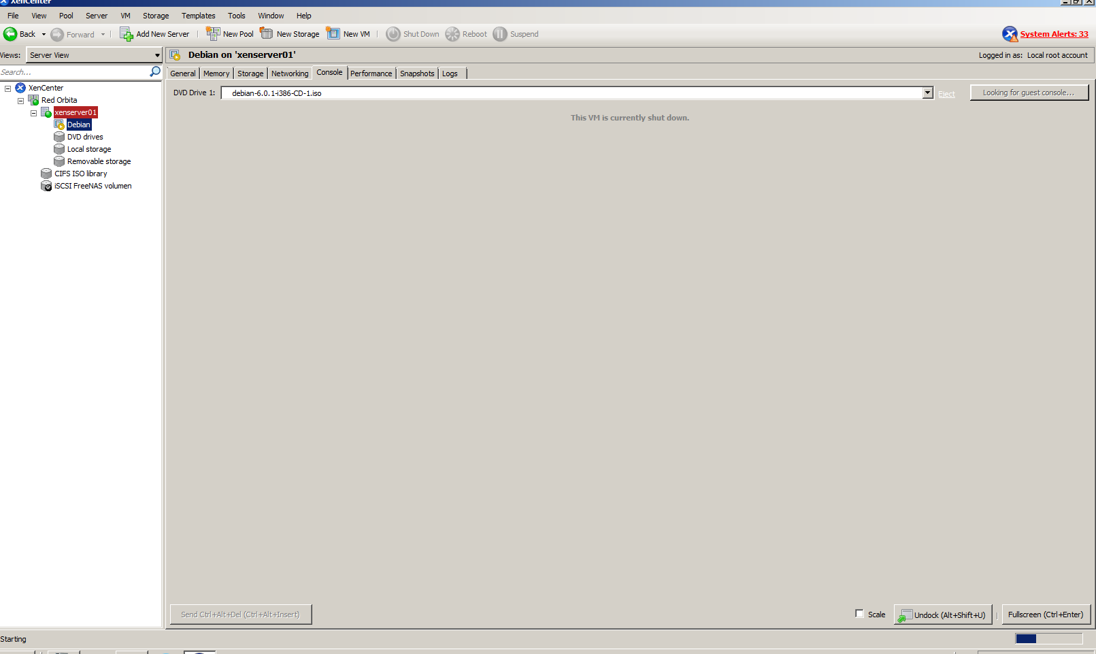
Task: Switch to the Performance tab
Action: (371, 73)
